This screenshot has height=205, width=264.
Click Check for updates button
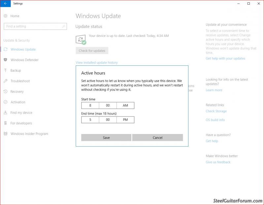pos(92,51)
